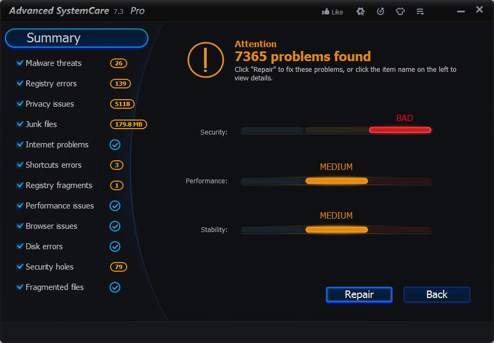Click the Shortcuts errors count badge 3
Image resolution: width=494 pixels, height=343 pixels.
click(x=117, y=165)
